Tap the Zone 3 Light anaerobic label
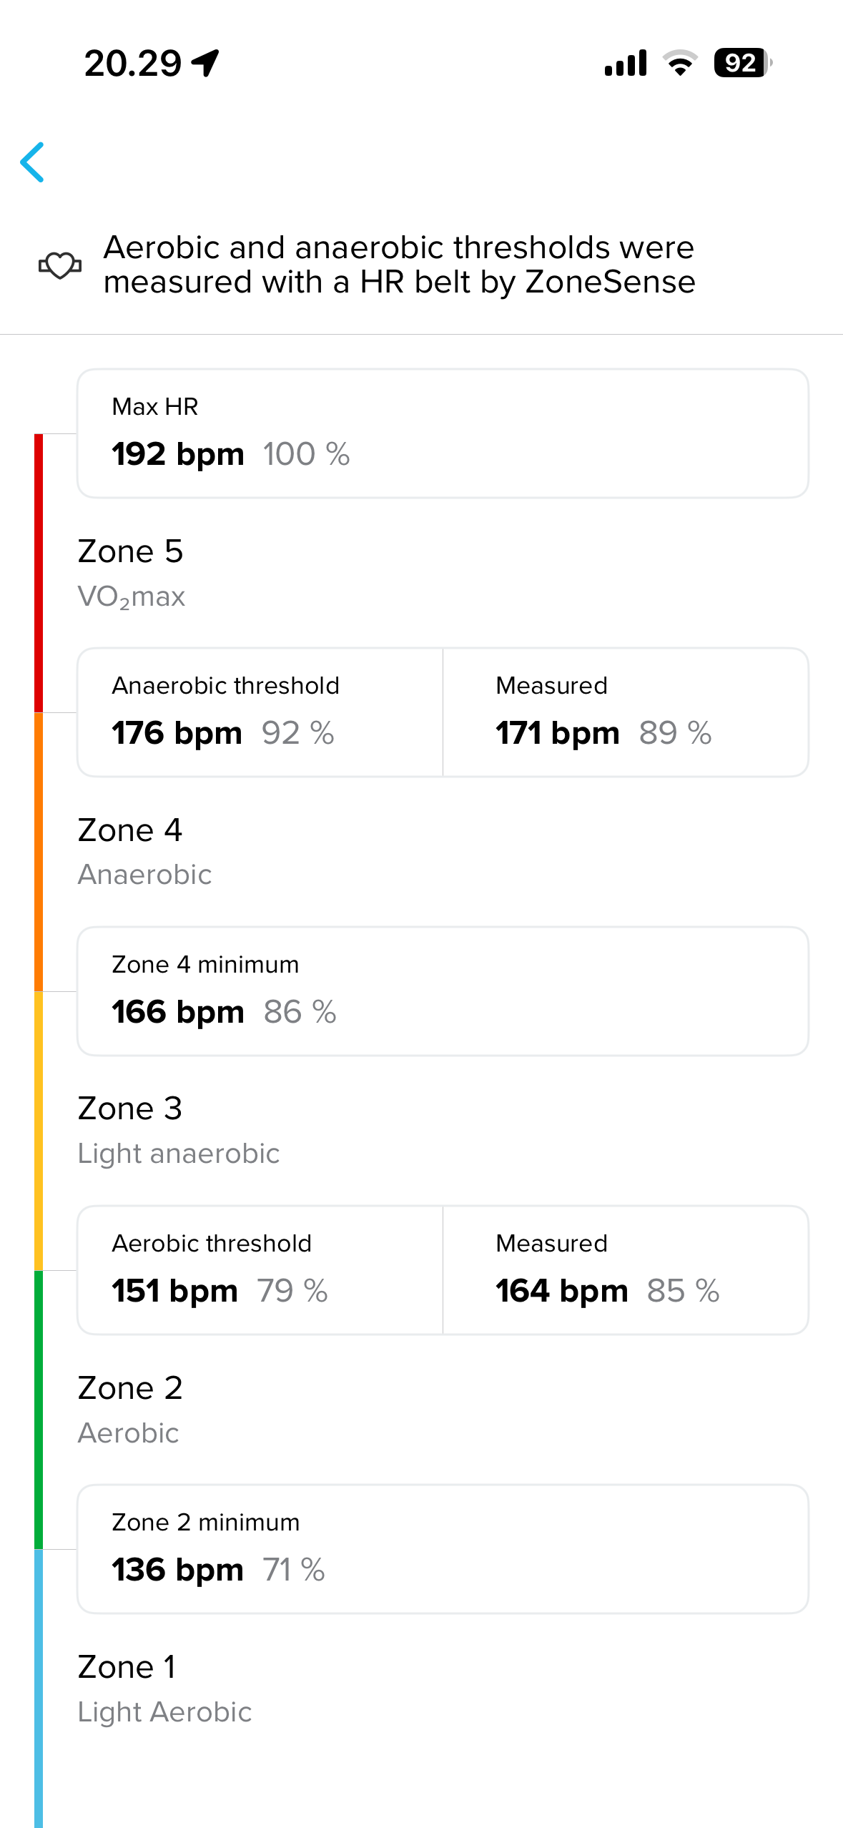Viewport: 843px width, 1828px height. coord(178,1130)
